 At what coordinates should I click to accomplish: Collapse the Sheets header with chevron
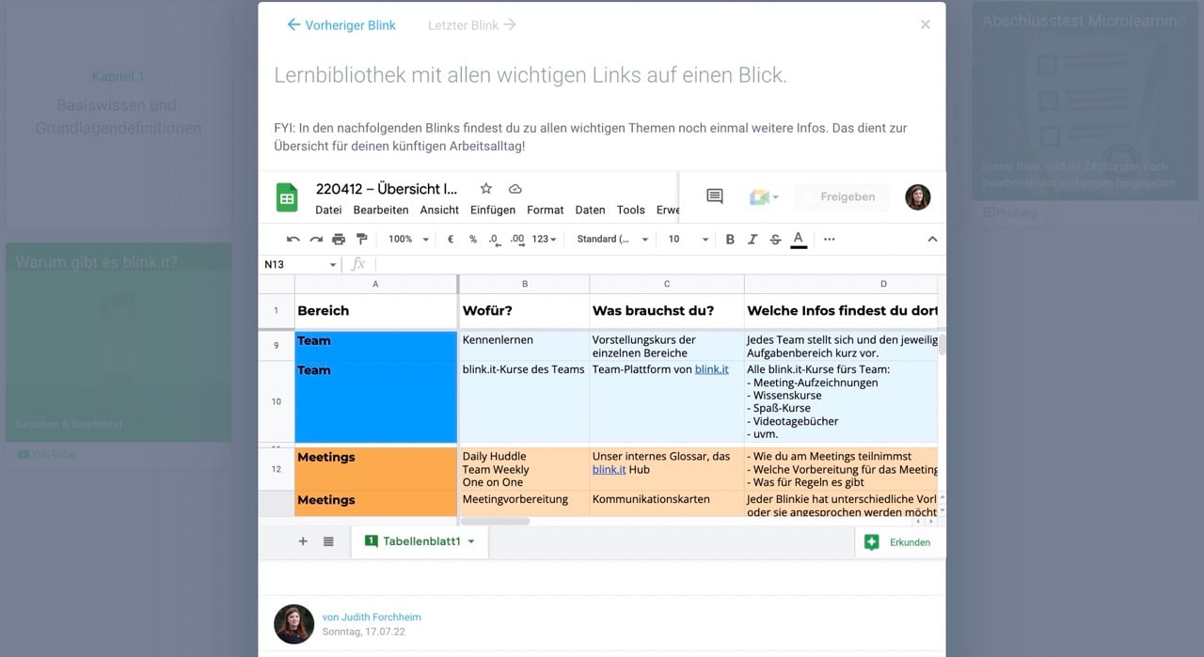[932, 240]
